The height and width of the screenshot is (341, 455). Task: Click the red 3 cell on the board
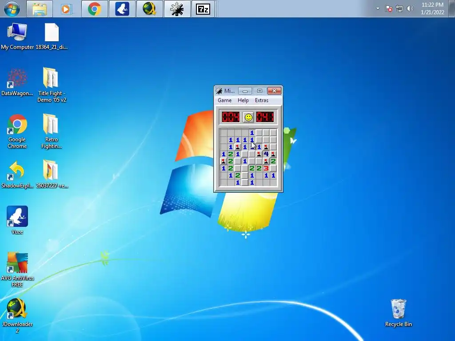(266, 168)
